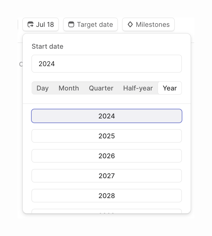Switch to Month granularity
212x236 pixels.
point(68,88)
